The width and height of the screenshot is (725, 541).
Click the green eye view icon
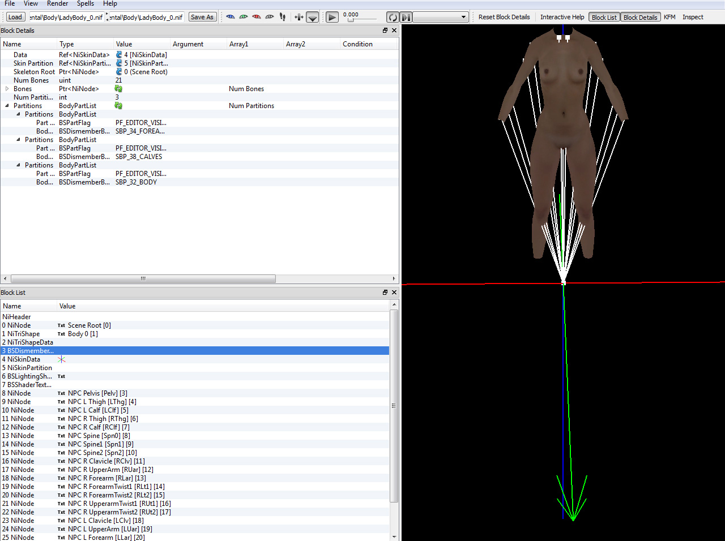pos(244,17)
